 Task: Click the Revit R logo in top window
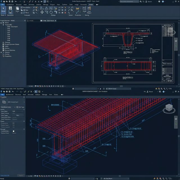pos(1,1)
